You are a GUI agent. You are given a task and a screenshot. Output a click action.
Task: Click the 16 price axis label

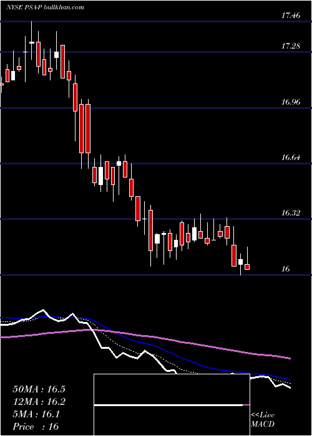[x=286, y=269]
